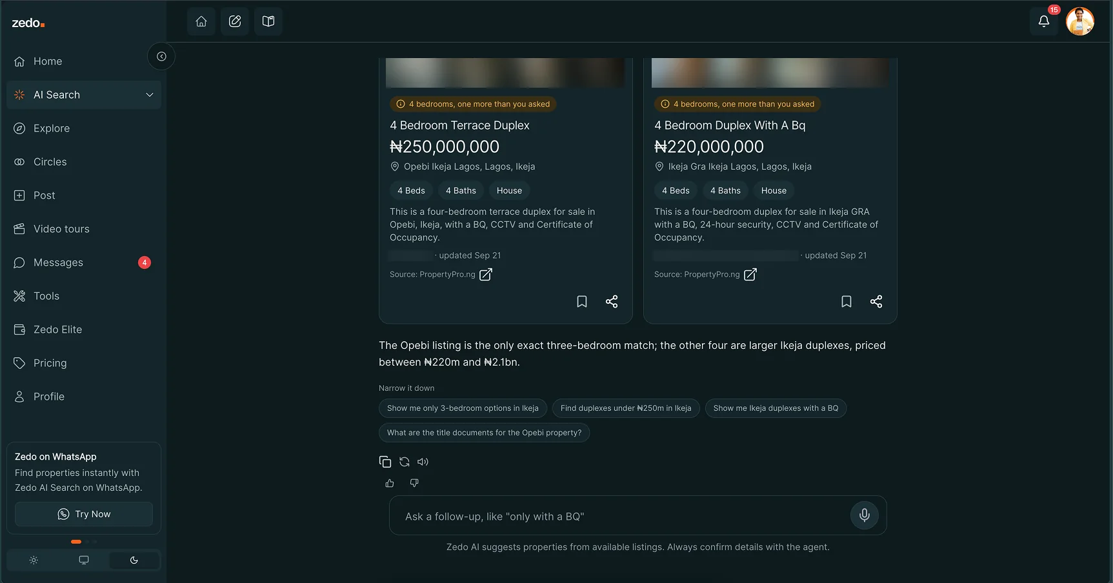Open Video tours in the sidebar
This screenshot has width=1113, height=583.
tap(84, 229)
